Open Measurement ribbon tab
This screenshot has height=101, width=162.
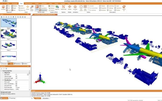click(29, 4)
